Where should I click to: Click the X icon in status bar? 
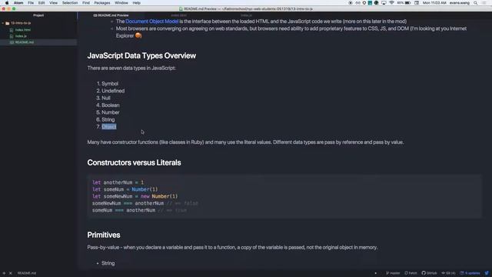[x=10, y=273]
